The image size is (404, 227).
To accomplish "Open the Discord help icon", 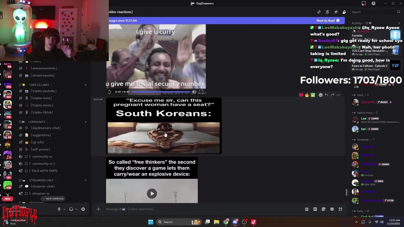I will pyautogui.click(x=374, y=3).
